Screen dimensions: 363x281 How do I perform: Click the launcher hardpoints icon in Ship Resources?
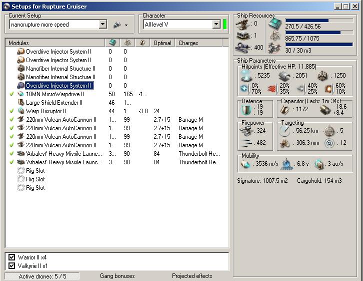point(242,36)
